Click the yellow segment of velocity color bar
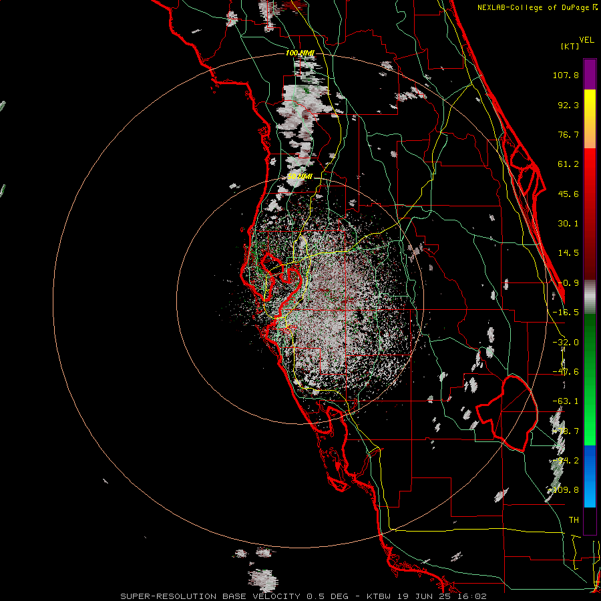The height and width of the screenshot is (601, 601). point(590,119)
